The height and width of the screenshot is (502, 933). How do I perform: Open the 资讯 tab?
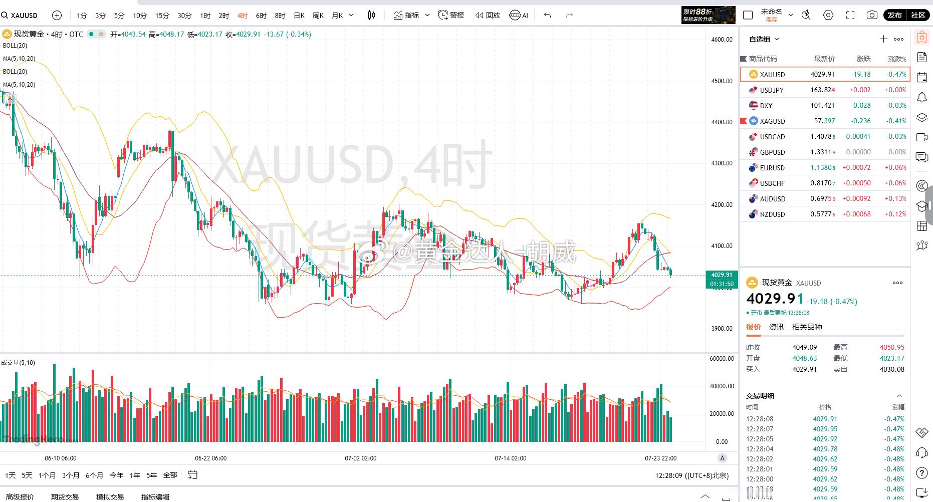(777, 327)
